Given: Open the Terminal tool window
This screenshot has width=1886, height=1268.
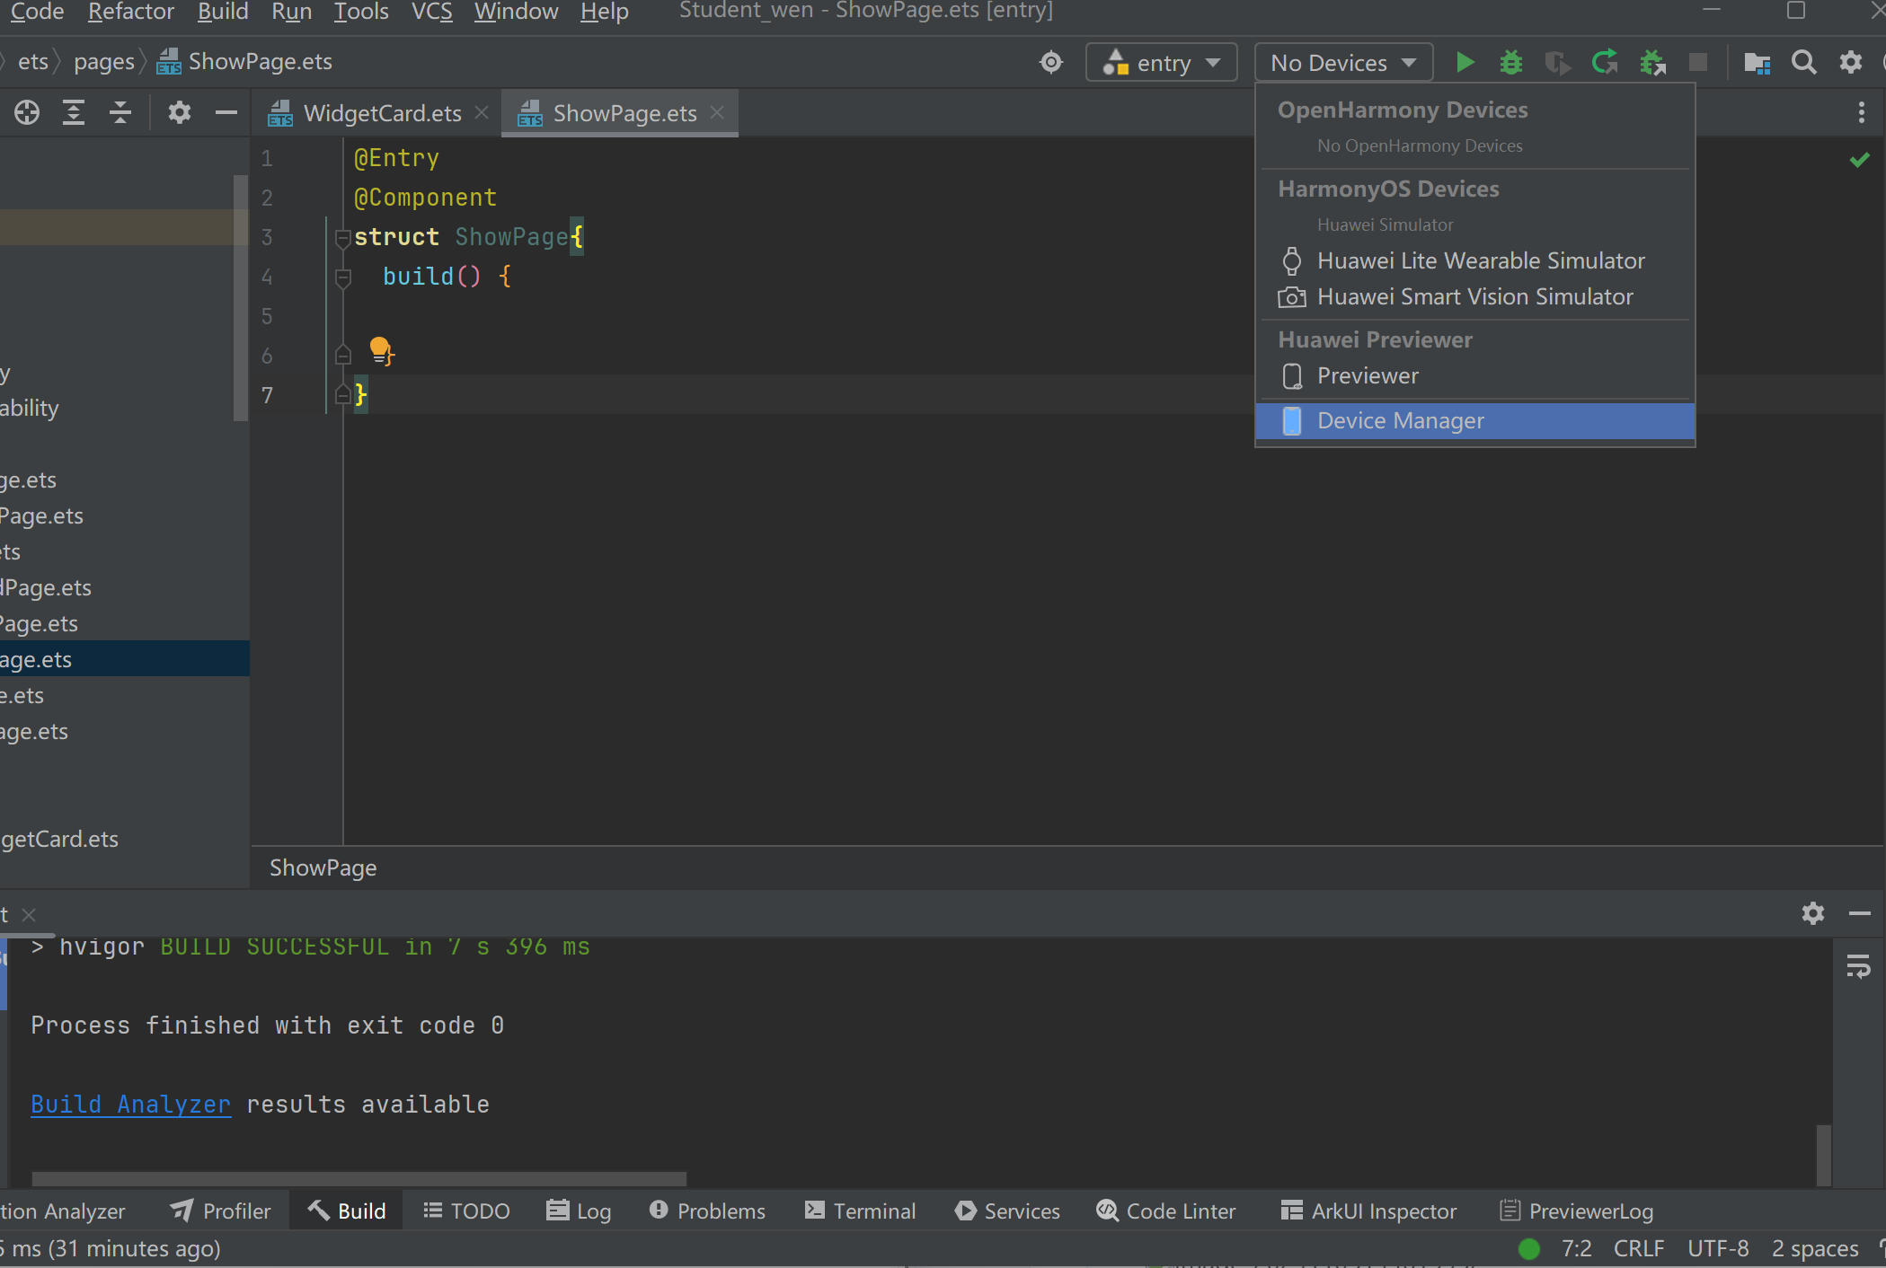Looking at the screenshot, I should pos(860,1211).
